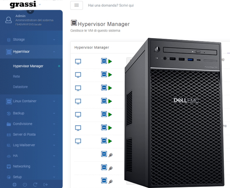Click the Dell EMC tower server image
The image size is (230, 188).
[174, 113]
